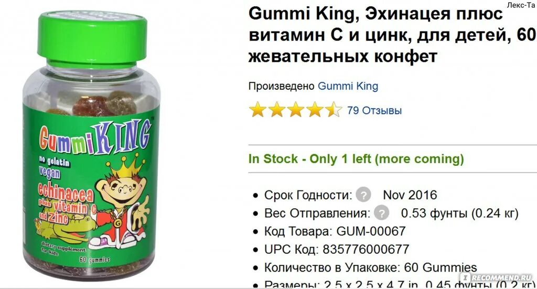Image resolution: width=537 pixels, height=289 pixels.
Task: Click the In Stock availability message
Action: pos(356,159)
